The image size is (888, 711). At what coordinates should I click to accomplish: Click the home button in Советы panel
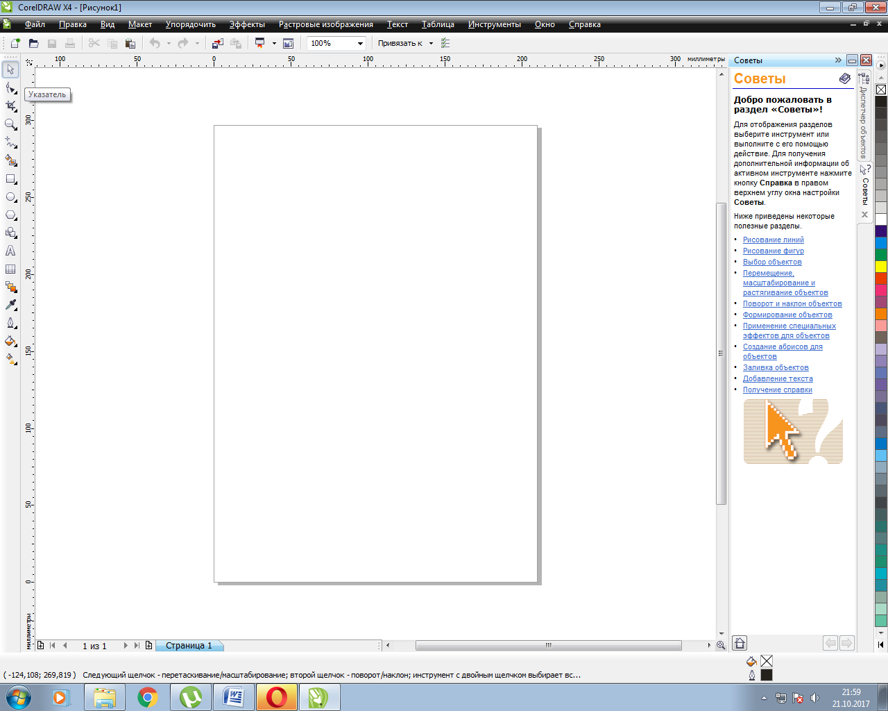(740, 643)
